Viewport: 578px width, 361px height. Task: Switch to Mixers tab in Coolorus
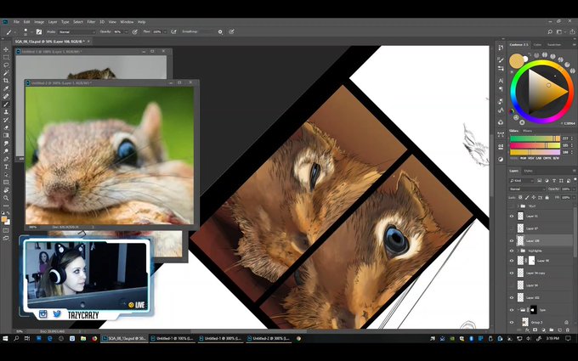(528, 131)
